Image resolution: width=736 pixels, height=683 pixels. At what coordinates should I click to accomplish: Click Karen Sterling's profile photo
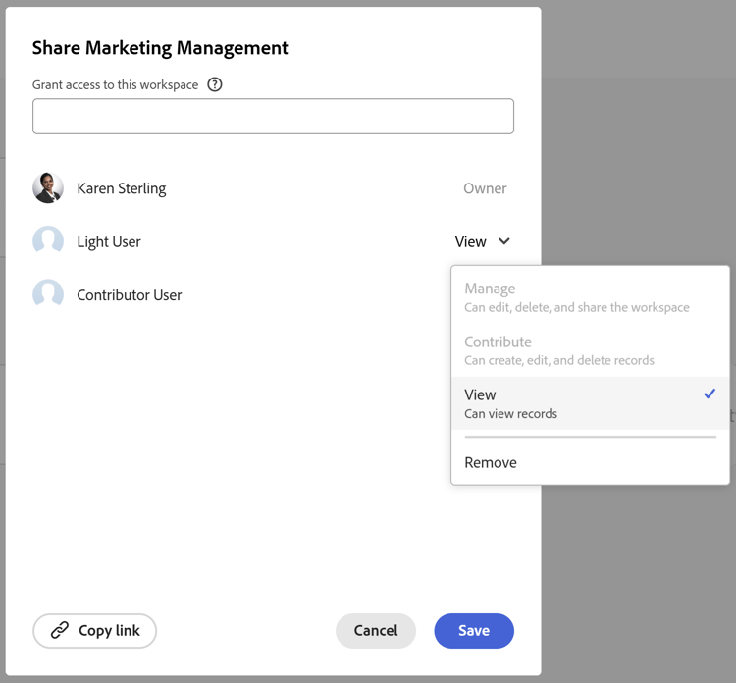pos(48,188)
